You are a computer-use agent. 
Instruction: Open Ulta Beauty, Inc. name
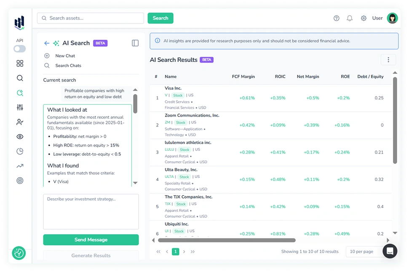point(181,170)
